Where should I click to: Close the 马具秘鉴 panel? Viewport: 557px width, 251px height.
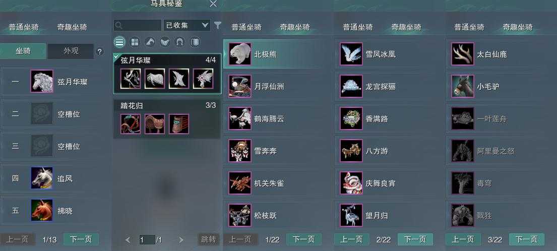tap(213, 4)
